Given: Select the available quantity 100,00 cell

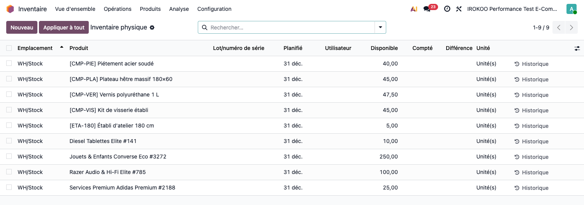Looking at the screenshot, I should pos(389,172).
